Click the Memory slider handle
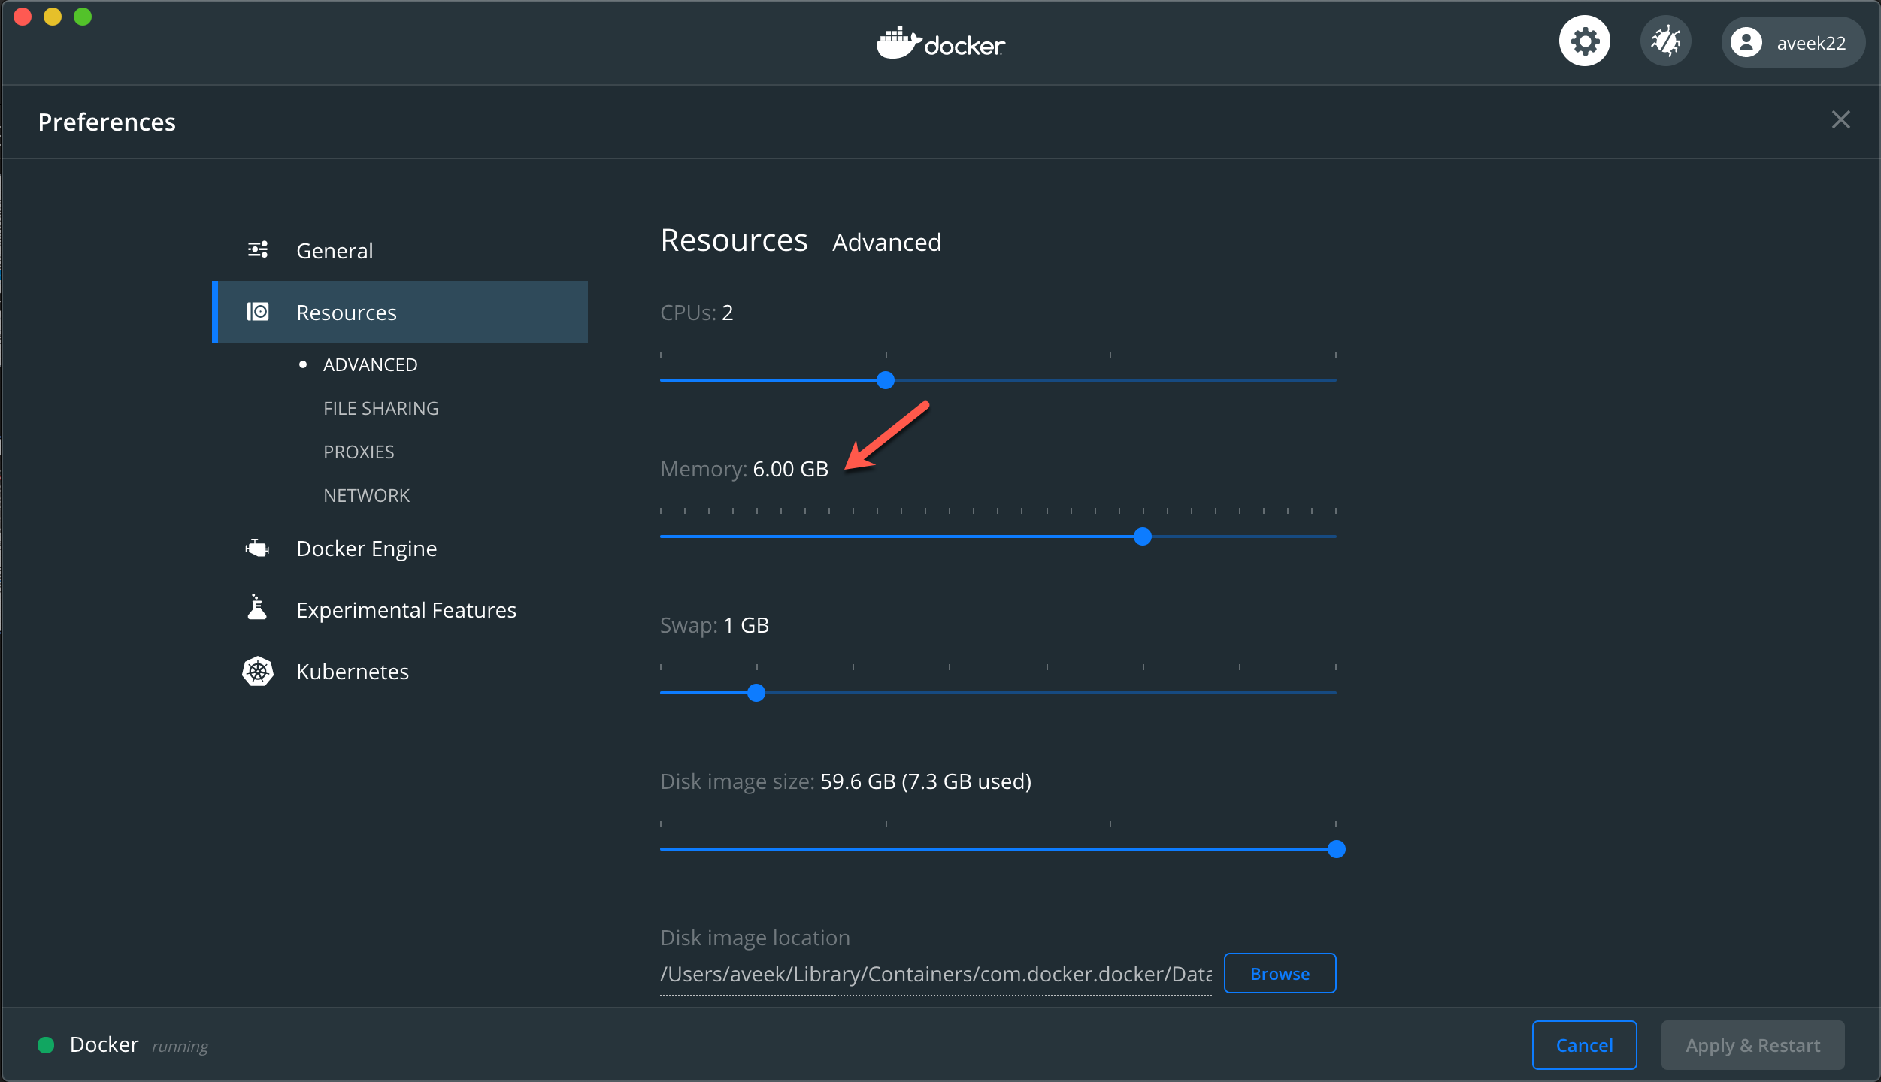This screenshot has width=1881, height=1082. tap(1142, 536)
